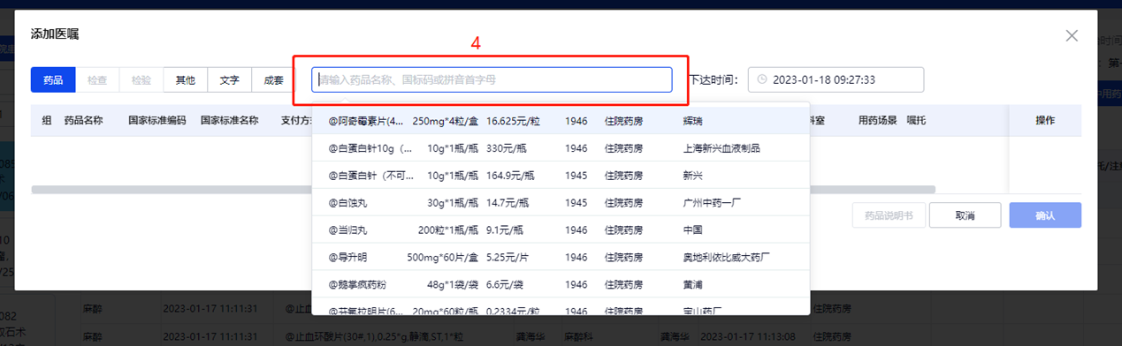The height and width of the screenshot is (346, 1122).
Task: Select the @当归丸 suggestion row
Action: pos(561,229)
